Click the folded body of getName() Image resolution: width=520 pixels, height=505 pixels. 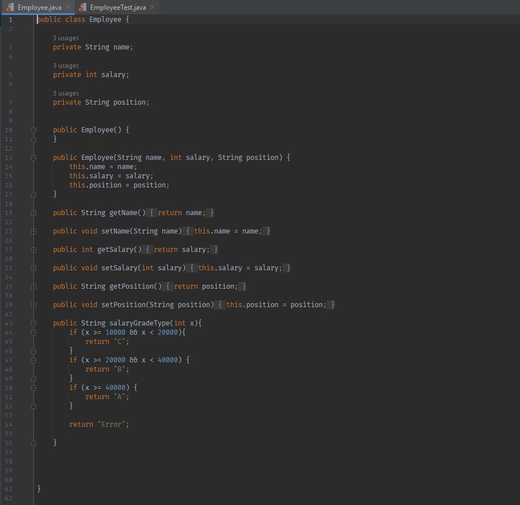(x=180, y=213)
